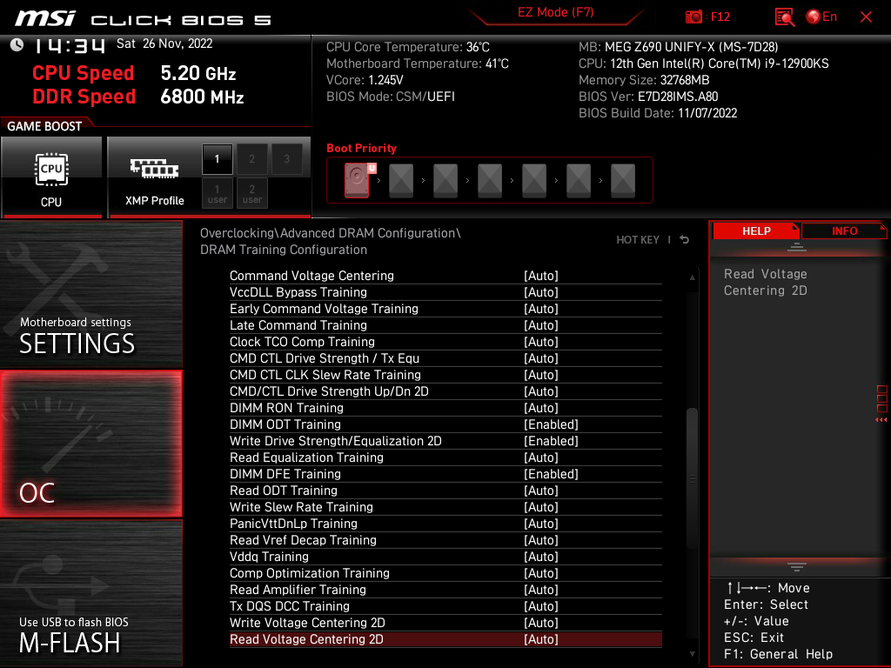
Task: Collapse help panel using top handle
Action: 797,246
